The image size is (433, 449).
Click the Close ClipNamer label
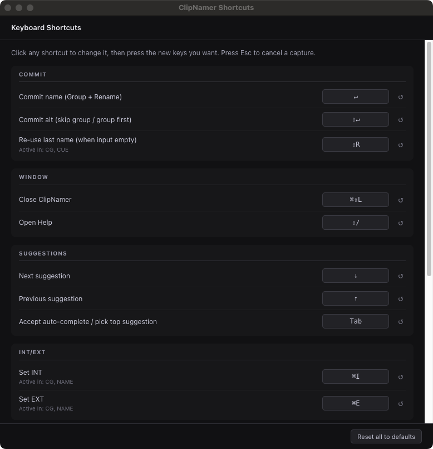point(45,200)
